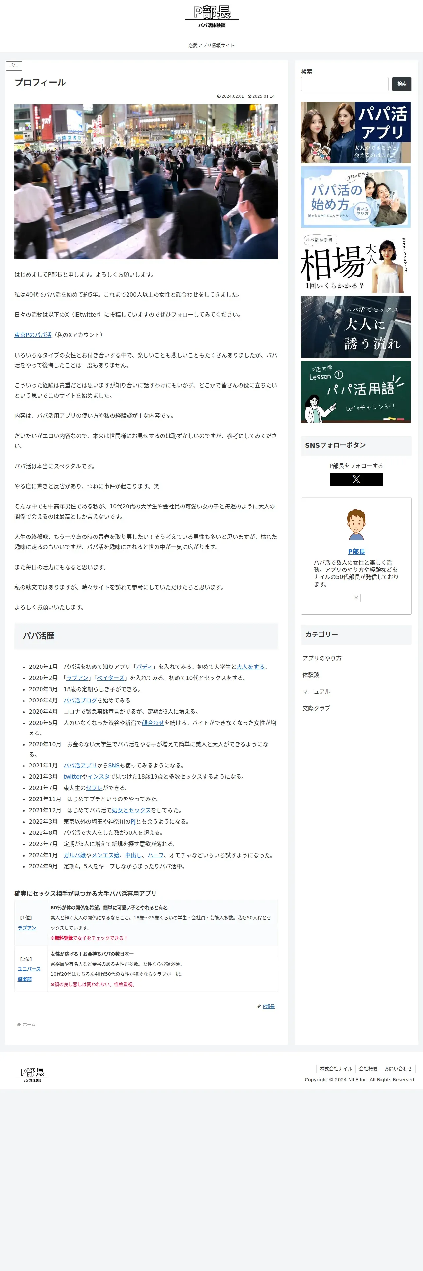Click the SNS link in 2021年1月 entry
423x1271 pixels.
[114, 765]
